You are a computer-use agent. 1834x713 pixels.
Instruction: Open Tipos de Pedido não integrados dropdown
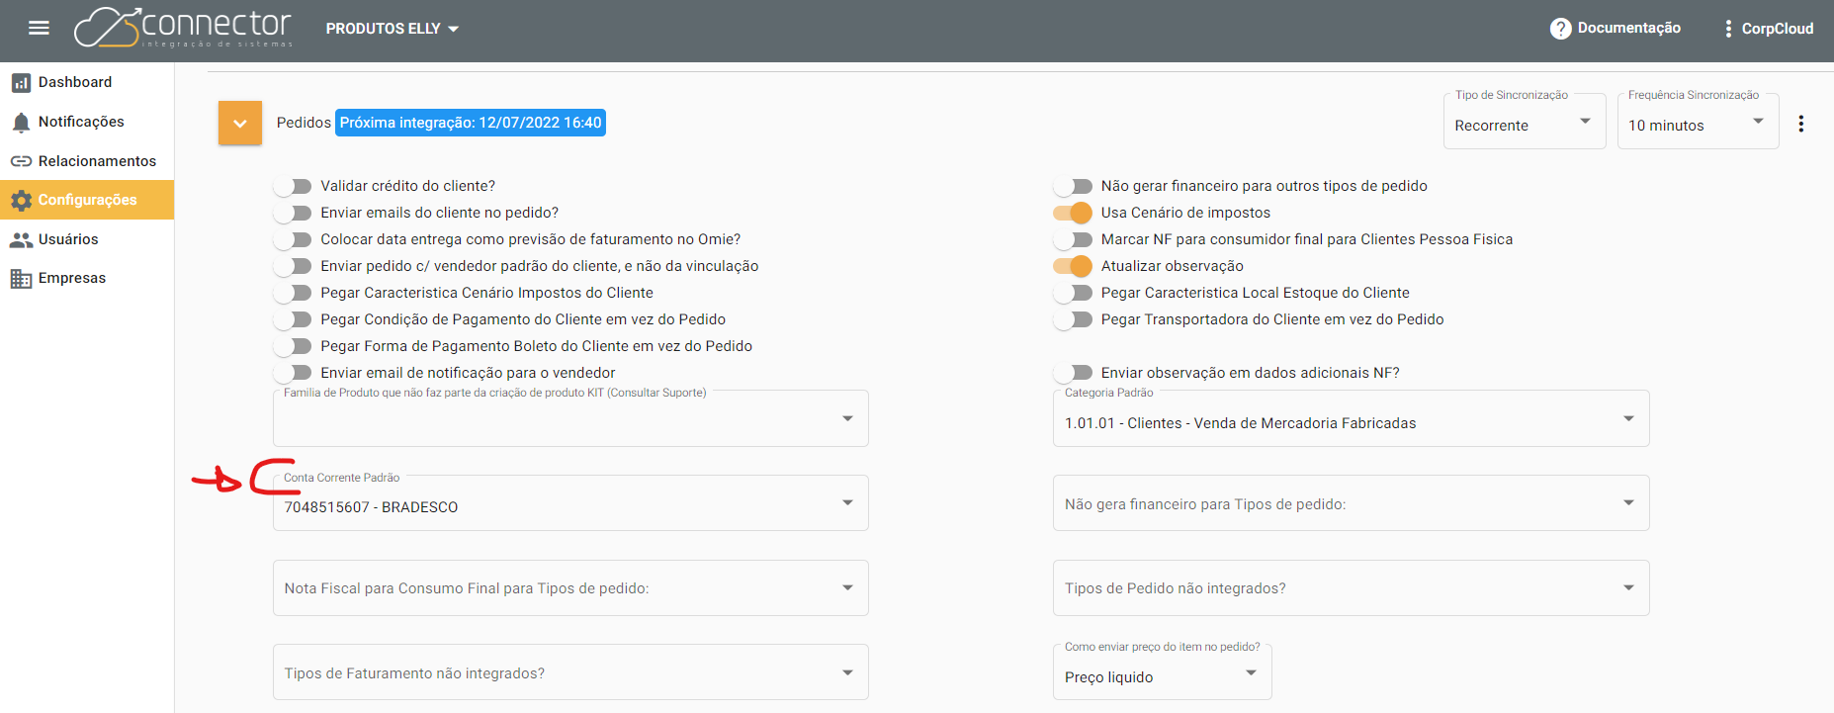(x=1351, y=588)
